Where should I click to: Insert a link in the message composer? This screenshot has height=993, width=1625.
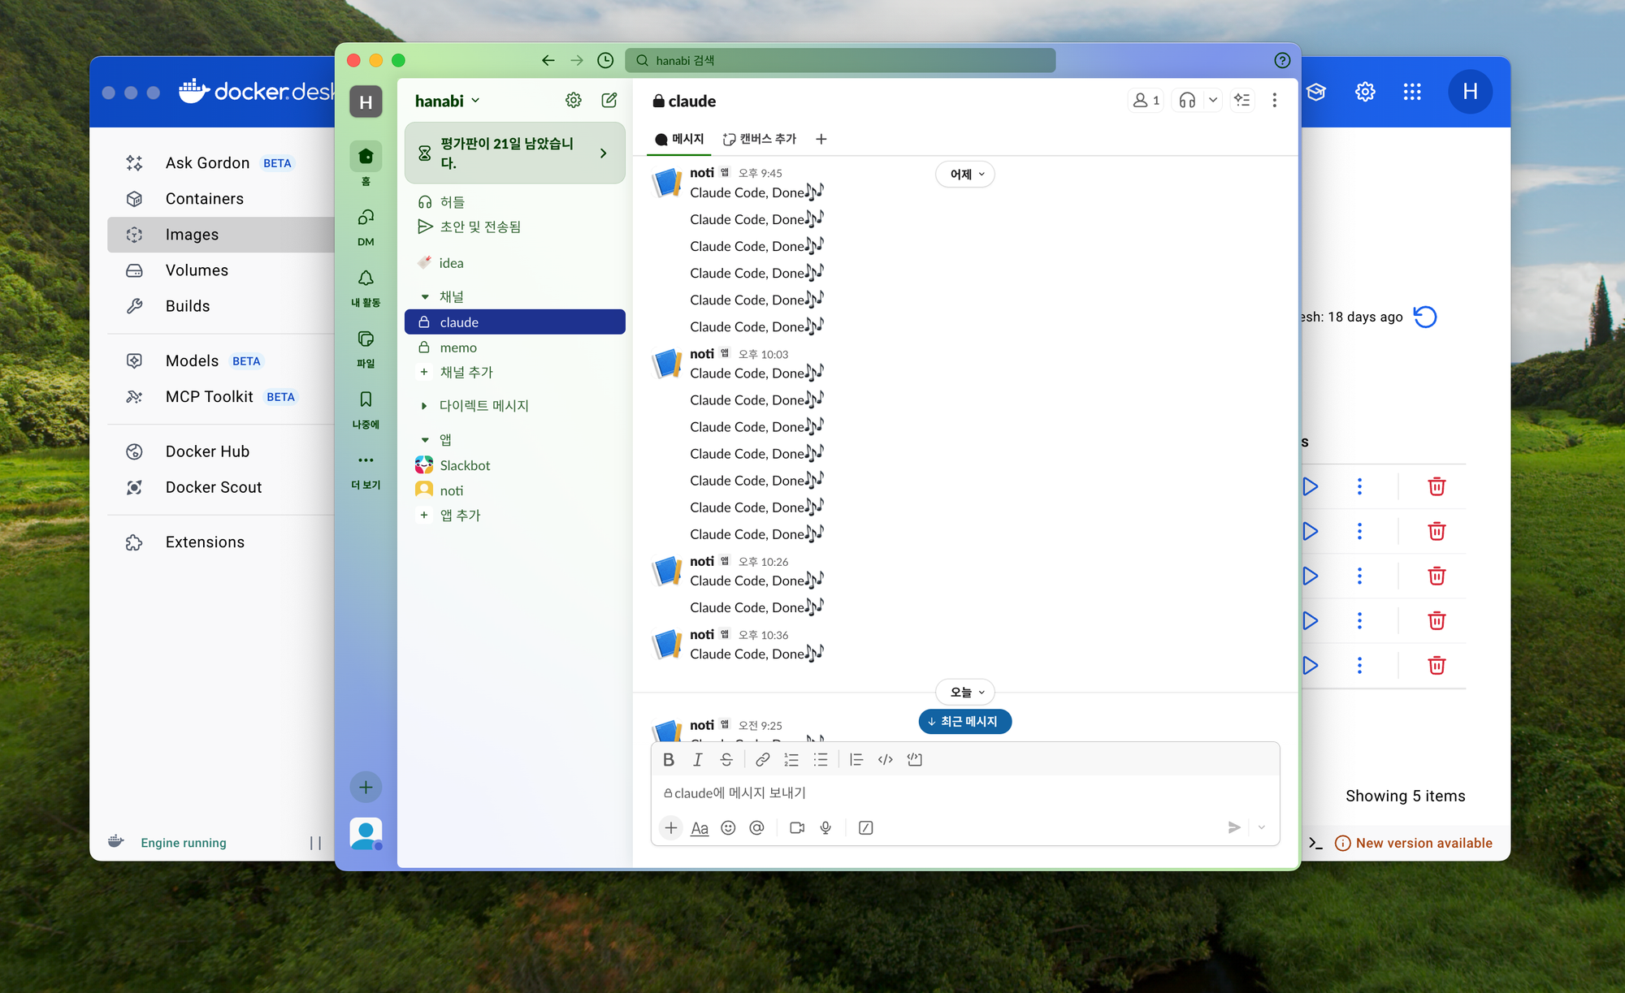(762, 759)
